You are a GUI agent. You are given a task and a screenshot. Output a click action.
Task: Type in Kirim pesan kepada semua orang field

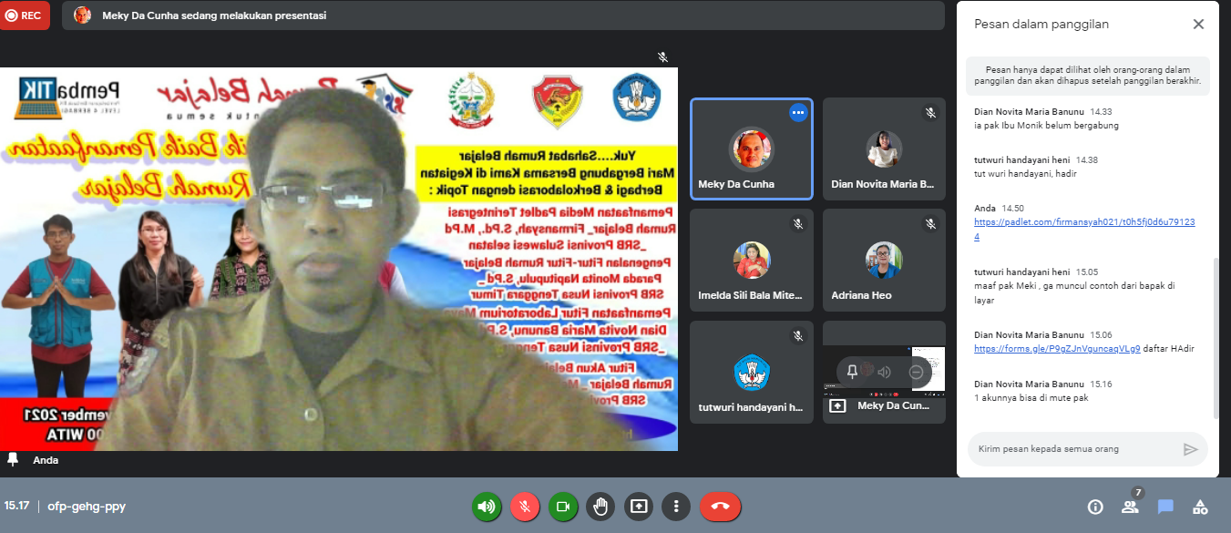[x=1075, y=449]
